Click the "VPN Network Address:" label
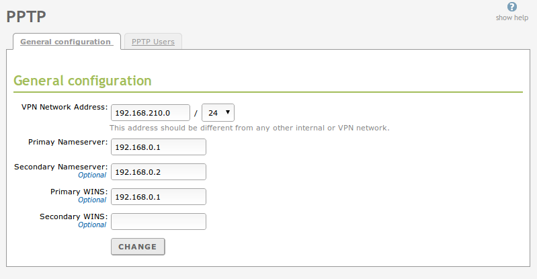 tap(65, 107)
